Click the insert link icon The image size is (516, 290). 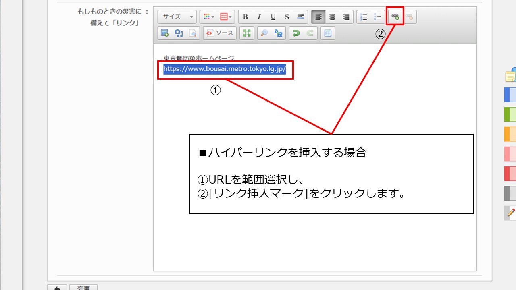395,17
